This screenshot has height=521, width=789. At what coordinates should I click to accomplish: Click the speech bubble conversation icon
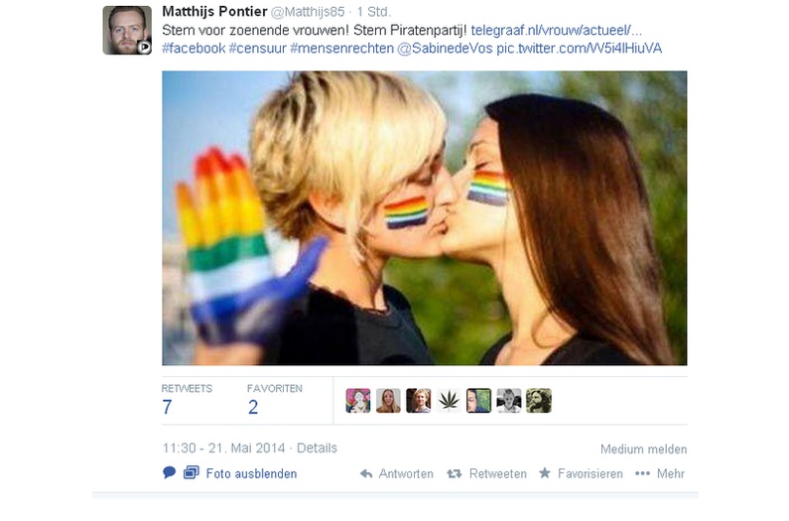[169, 472]
